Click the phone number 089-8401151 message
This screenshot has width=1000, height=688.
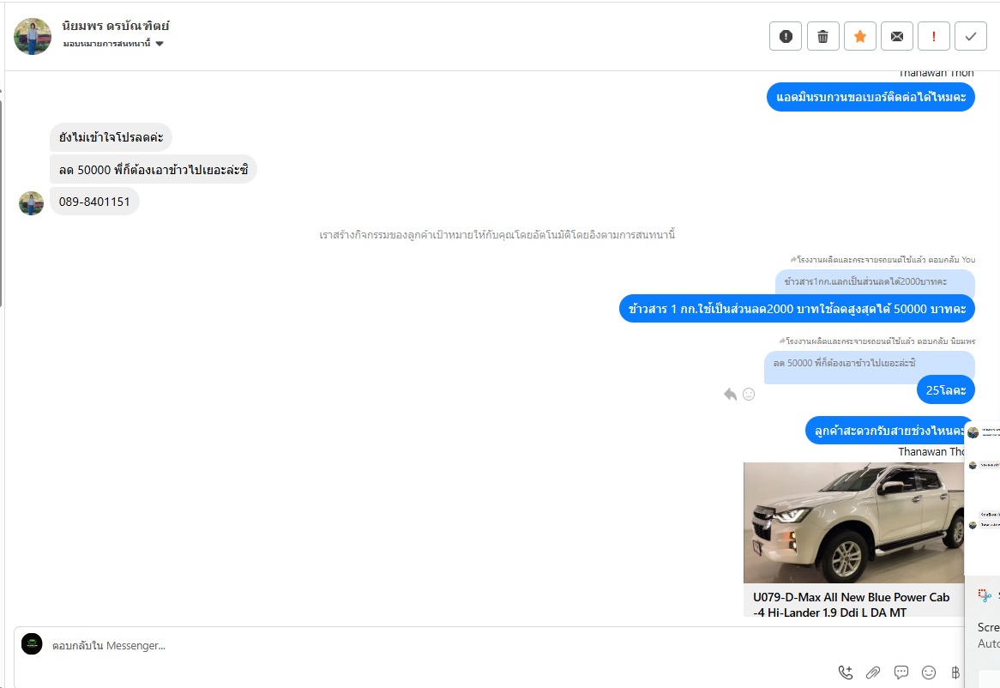pyautogui.click(x=94, y=202)
